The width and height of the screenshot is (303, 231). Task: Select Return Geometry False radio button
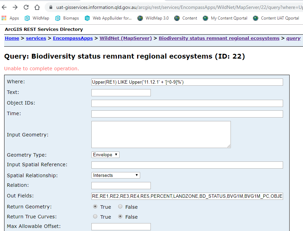pyautogui.click(x=120, y=207)
